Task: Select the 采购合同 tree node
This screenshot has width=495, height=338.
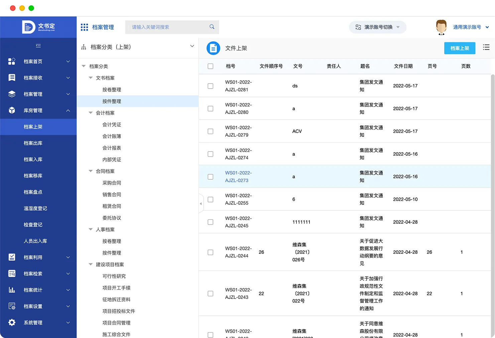Action: click(x=112, y=183)
